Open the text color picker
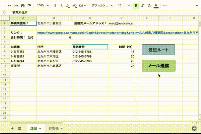201x134 pixels. point(156,6)
